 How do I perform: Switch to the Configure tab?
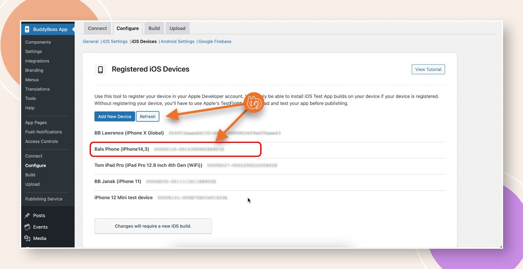click(128, 28)
